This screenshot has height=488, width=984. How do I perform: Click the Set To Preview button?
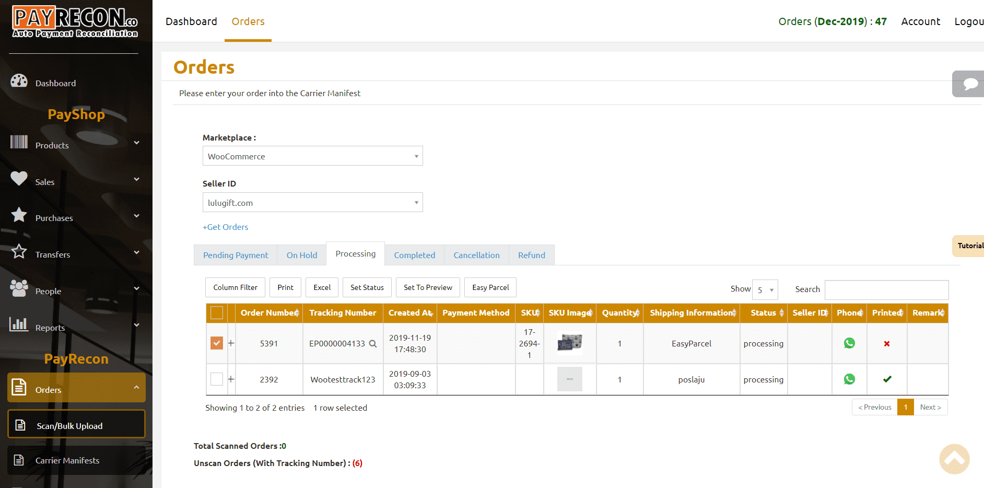(x=428, y=287)
